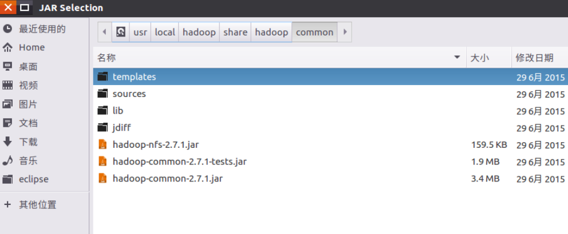Show earlier path segments with left arrow

105,32
